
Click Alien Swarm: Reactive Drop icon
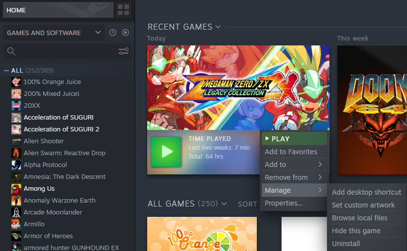coord(16,153)
